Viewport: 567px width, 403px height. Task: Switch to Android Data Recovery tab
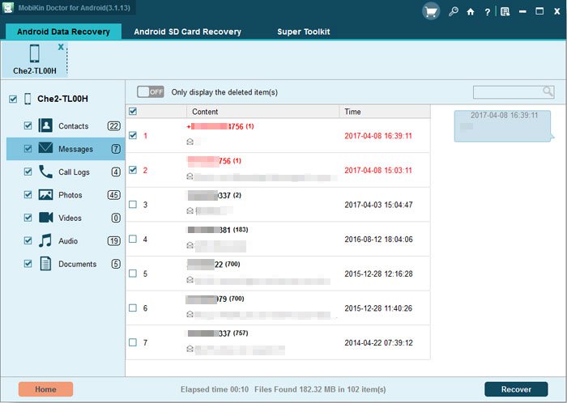click(63, 32)
